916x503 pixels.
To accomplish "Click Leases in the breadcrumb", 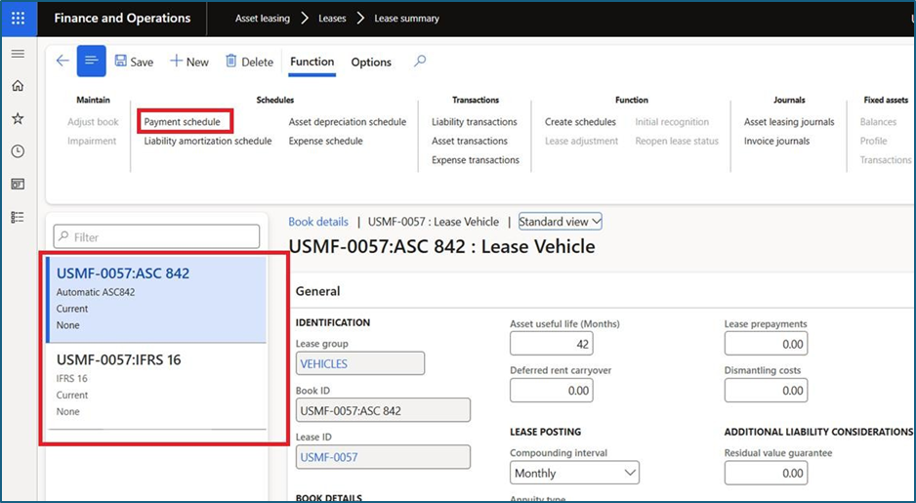I will click(332, 18).
